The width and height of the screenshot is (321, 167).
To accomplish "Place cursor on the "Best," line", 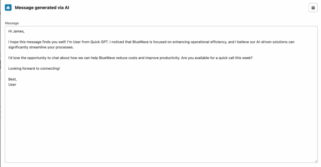I will point(13,79).
